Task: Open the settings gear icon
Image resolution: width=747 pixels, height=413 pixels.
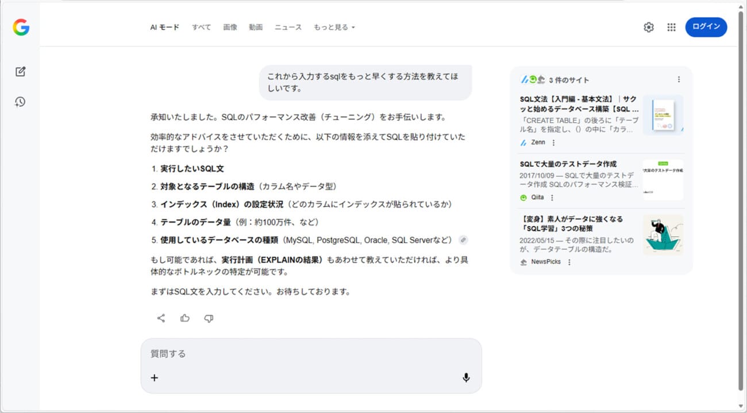Action: pos(649,27)
